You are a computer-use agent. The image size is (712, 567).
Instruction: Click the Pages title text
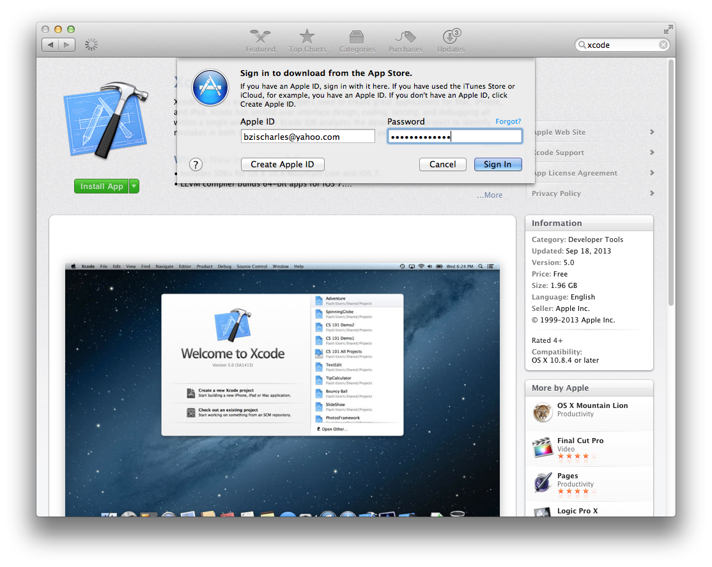(568, 476)
